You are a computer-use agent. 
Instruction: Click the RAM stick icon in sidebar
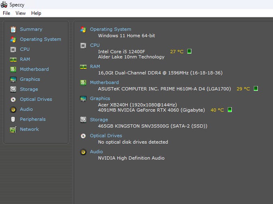13,59
